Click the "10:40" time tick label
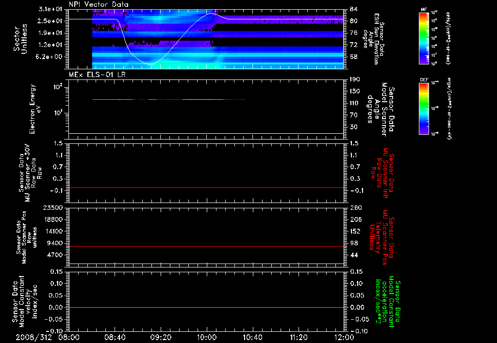The image size is (497, 343). (x=252, y=337)
